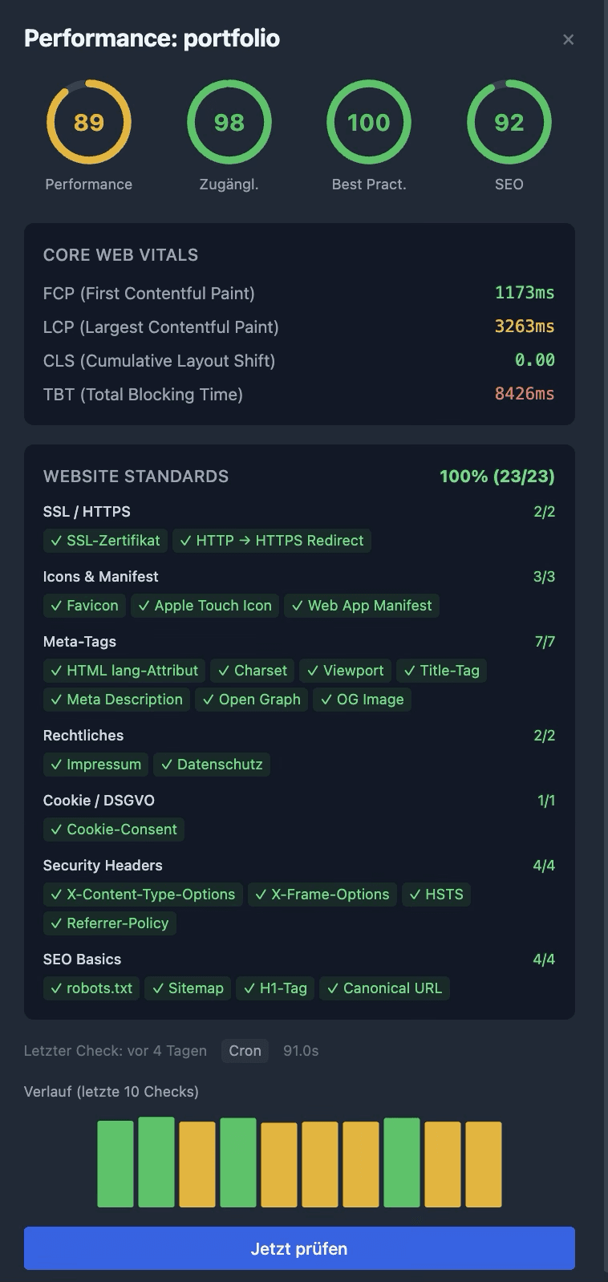
Task: Click the SSL-Zertifikat check badge
Action: coord(105,541)
